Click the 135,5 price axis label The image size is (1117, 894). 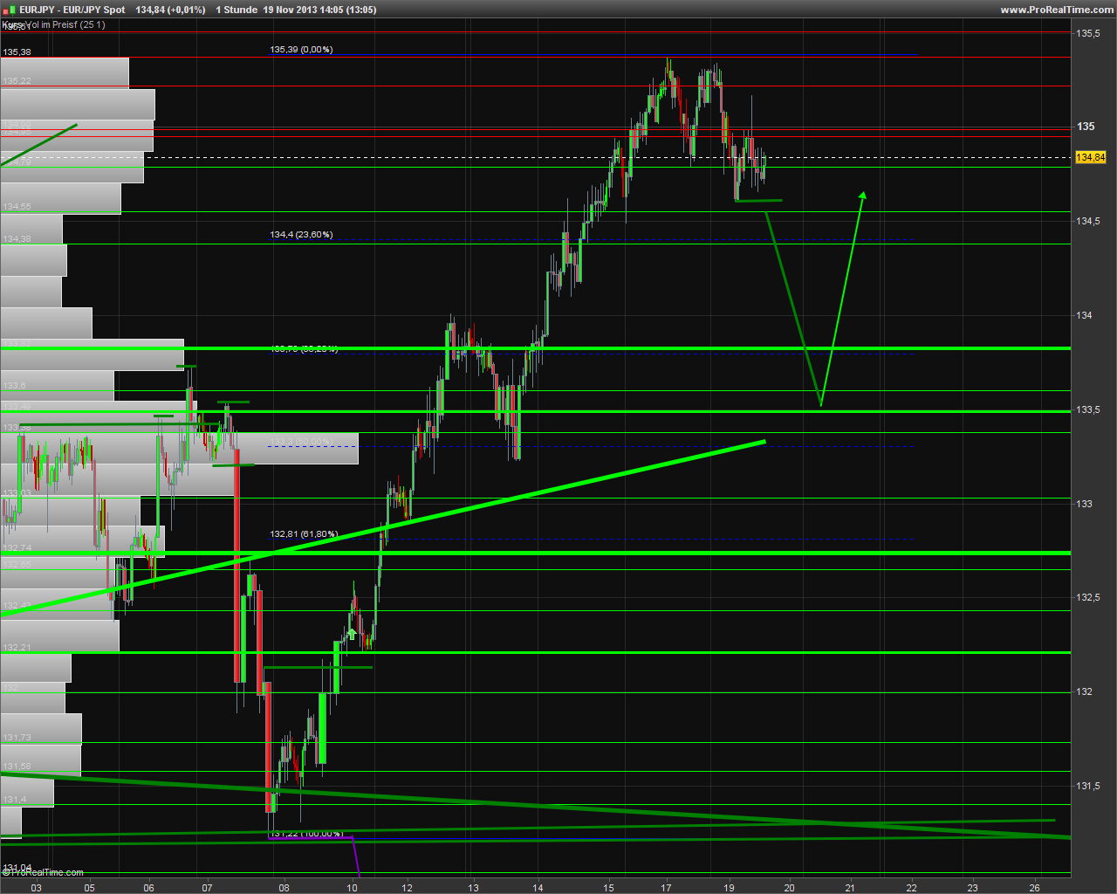tap(1088, 33)
